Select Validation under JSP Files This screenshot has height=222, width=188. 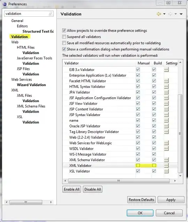tap(31, 74)
